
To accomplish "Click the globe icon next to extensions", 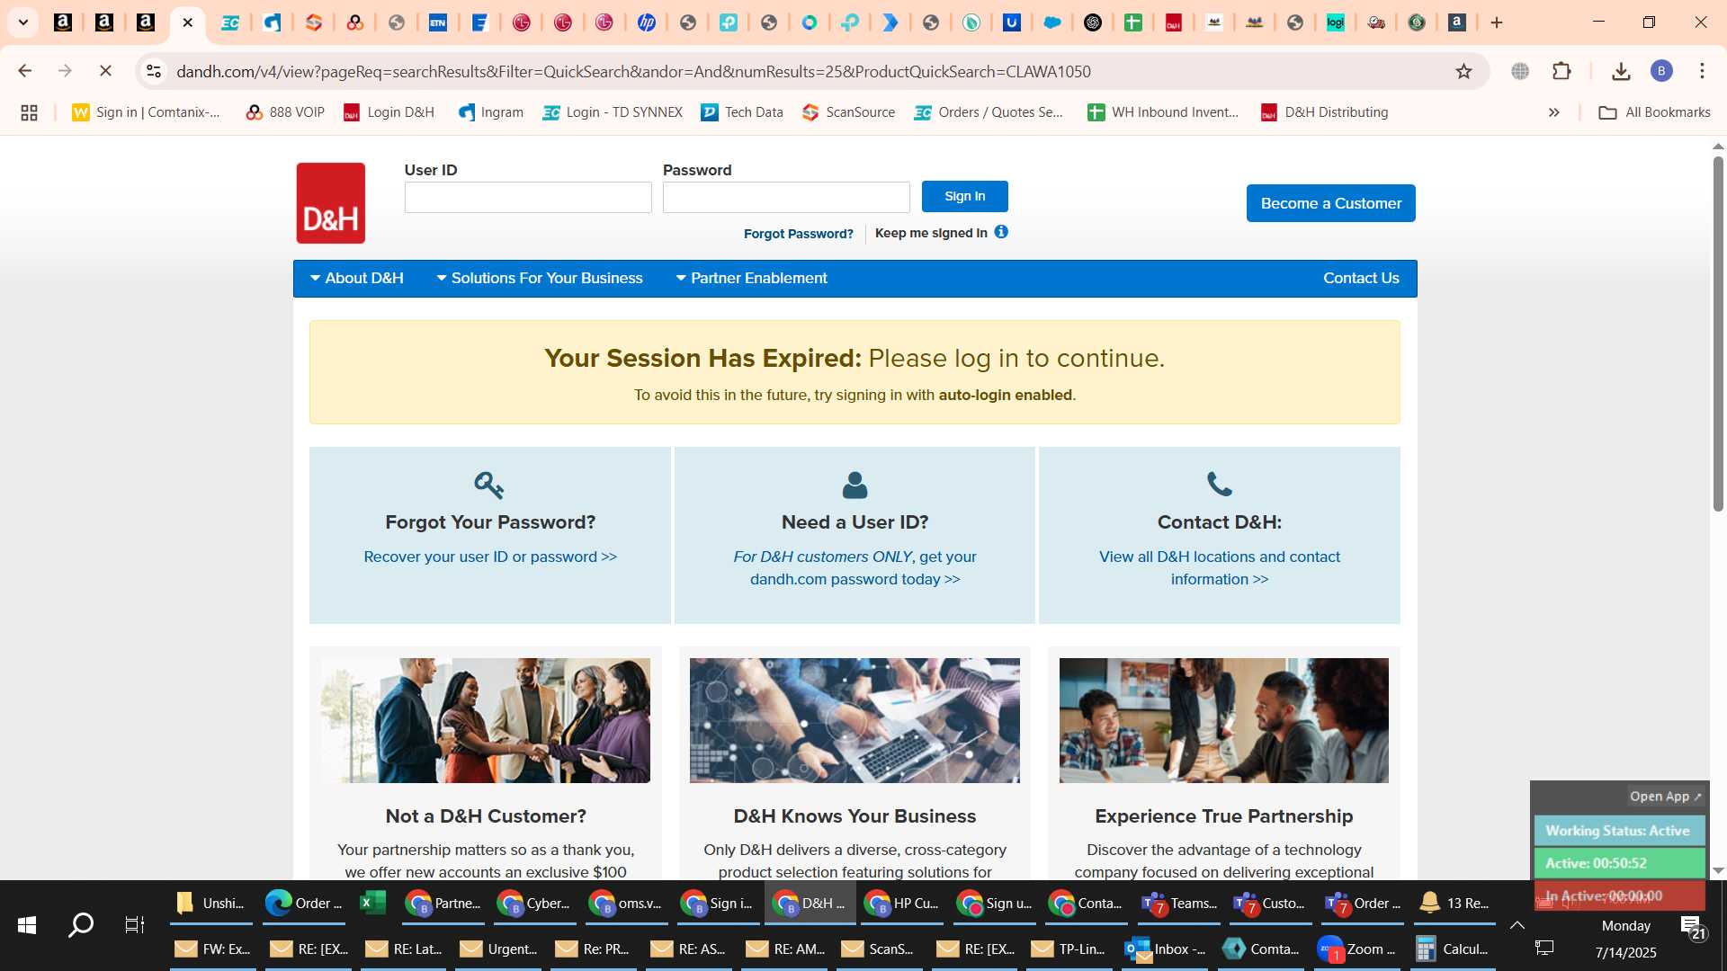I will [1520, 71].
